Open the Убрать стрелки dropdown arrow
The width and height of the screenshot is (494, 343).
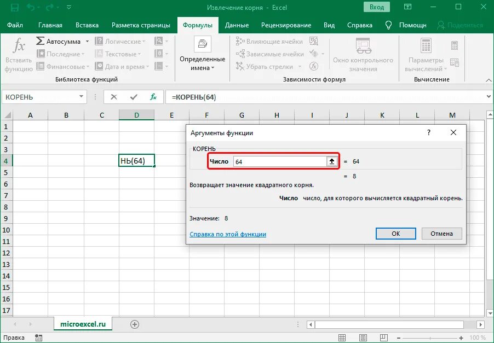(300, 66)
